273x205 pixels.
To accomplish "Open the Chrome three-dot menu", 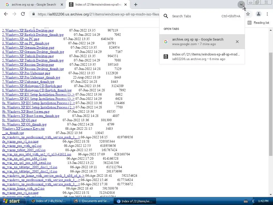I will pos(267,14).
